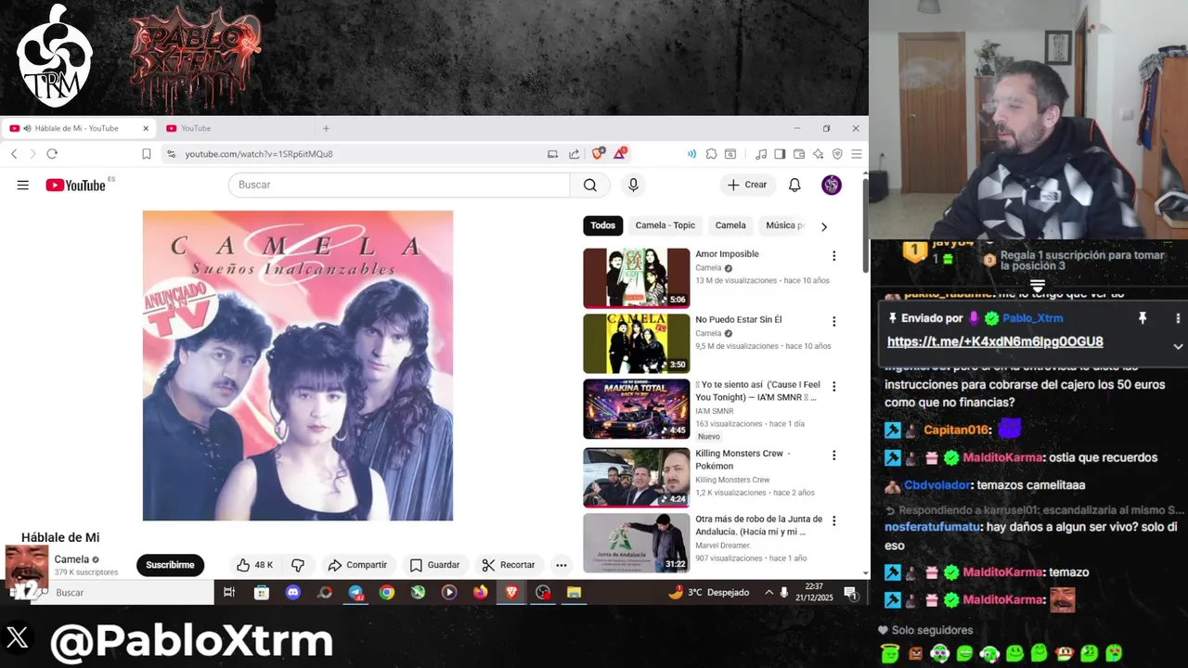Click the browser reload button
Viewport: 1188px width, 668px height.
pyautogui.click(x=52, y=154)
